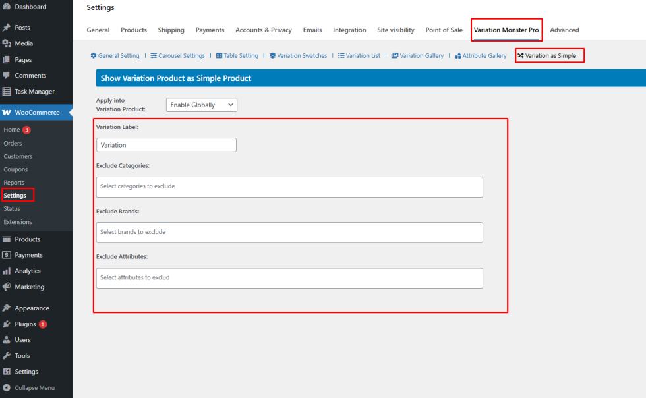This screenshot has width=646, height=398.
Task: Click the gear icon beside General Setting
Action: (94, 55)
